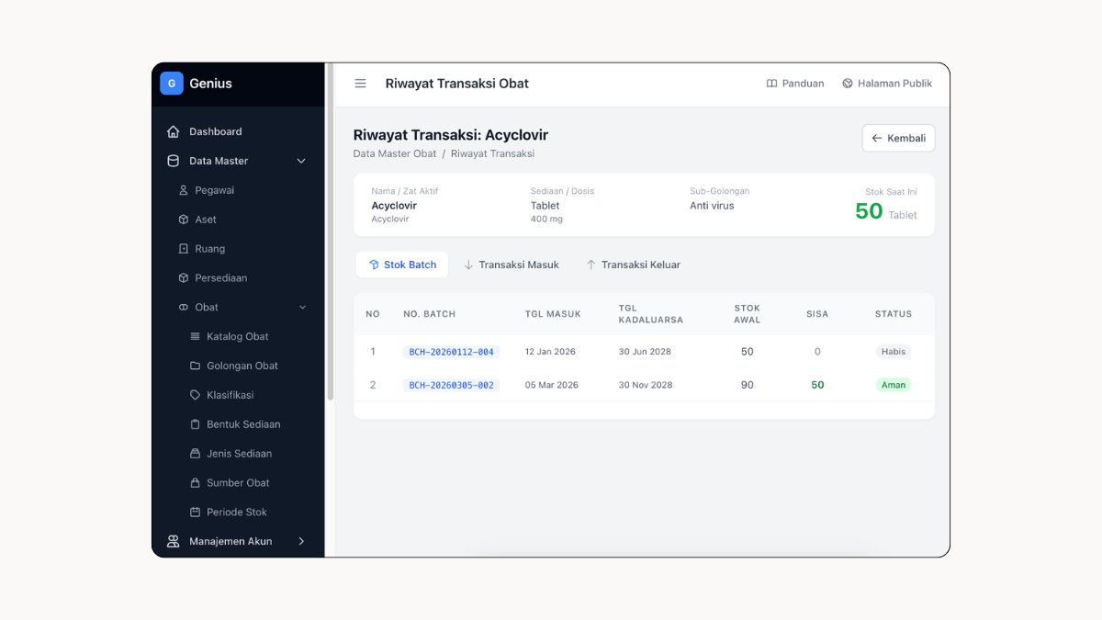Open the Pegawai section via its person icon
The image size is (1102, 620).
pyautogui.click(x=185, y=190)
